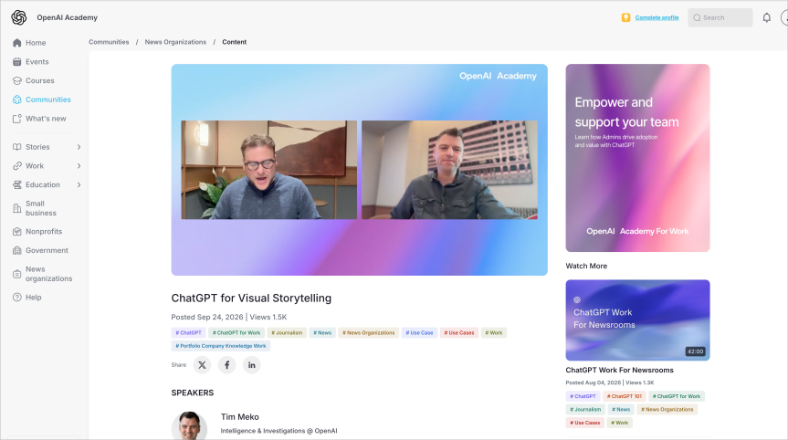
Task: Click the Government building icon
Action: pyautogui.click(x=17, y=251)
